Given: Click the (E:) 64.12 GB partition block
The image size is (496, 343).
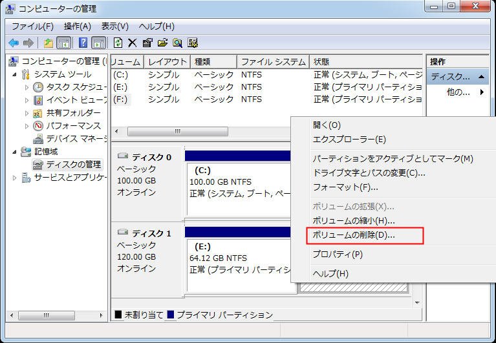Looking at the screenshot, I should click(x=239, y=265).
